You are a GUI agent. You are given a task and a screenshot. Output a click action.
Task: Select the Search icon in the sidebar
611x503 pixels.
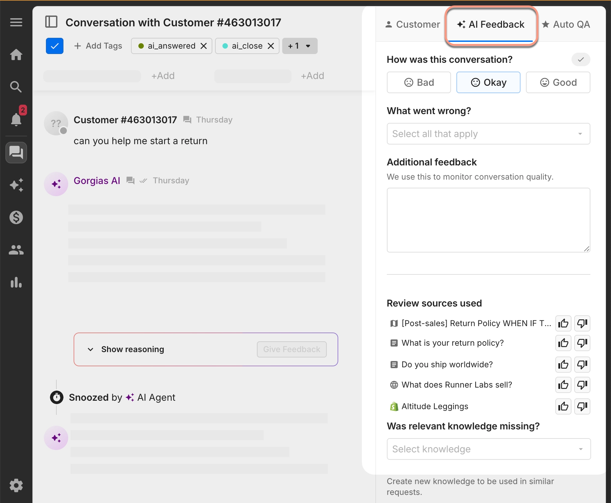16,87
